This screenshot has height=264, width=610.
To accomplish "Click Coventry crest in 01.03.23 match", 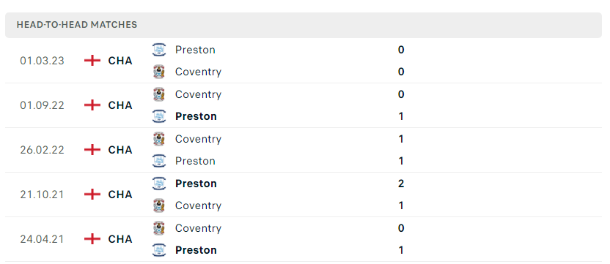I will coord(158,72).
